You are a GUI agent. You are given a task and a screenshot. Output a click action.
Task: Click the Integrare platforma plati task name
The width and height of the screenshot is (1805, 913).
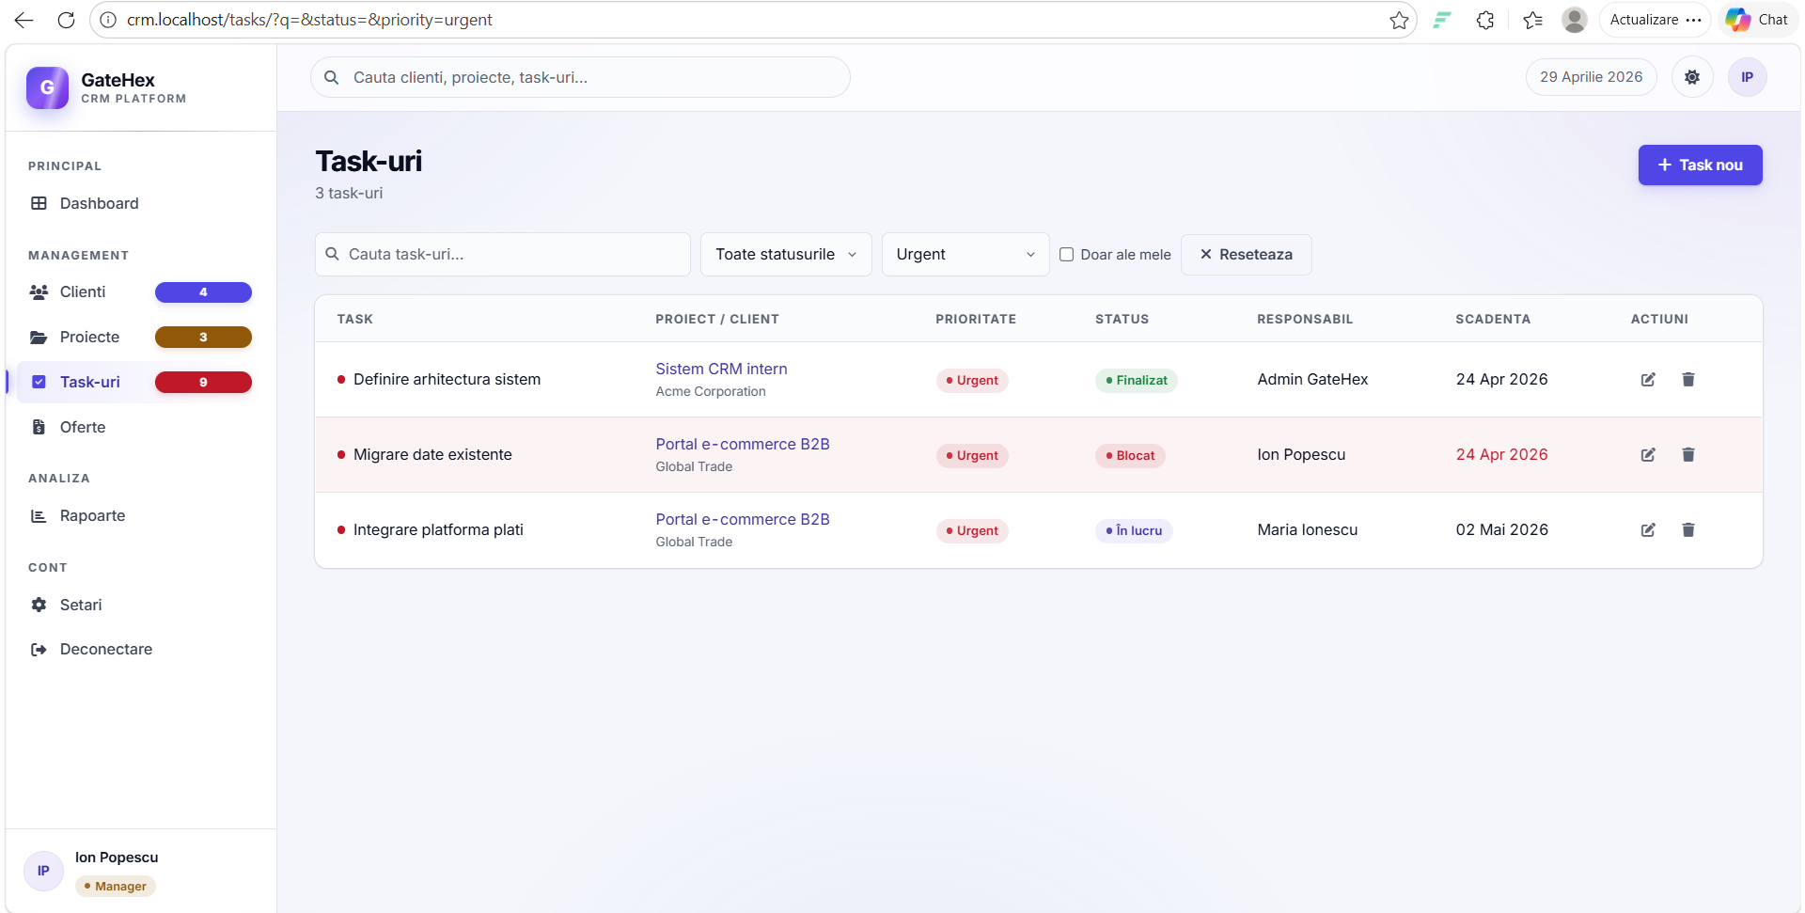(438, 530)
